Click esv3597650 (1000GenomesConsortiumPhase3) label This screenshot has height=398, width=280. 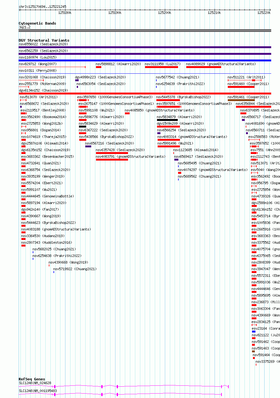[x=115, y=97]
